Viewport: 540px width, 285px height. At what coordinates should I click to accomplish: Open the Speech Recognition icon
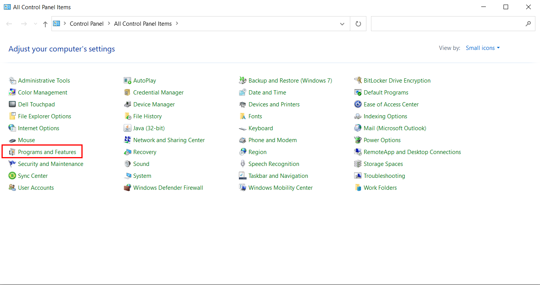274,164
